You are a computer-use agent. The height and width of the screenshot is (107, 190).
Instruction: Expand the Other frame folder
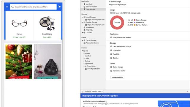(84, 59)
